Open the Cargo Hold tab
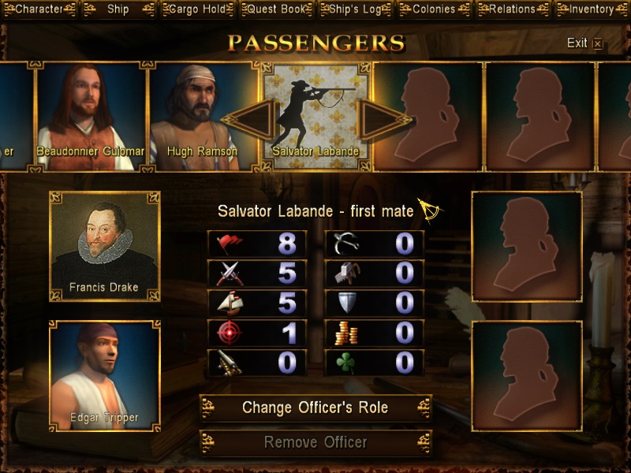 [x=197, y=9]
